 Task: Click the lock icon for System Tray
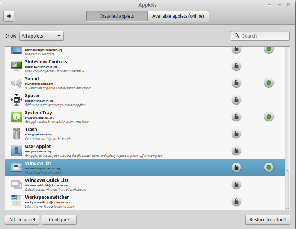236,117
